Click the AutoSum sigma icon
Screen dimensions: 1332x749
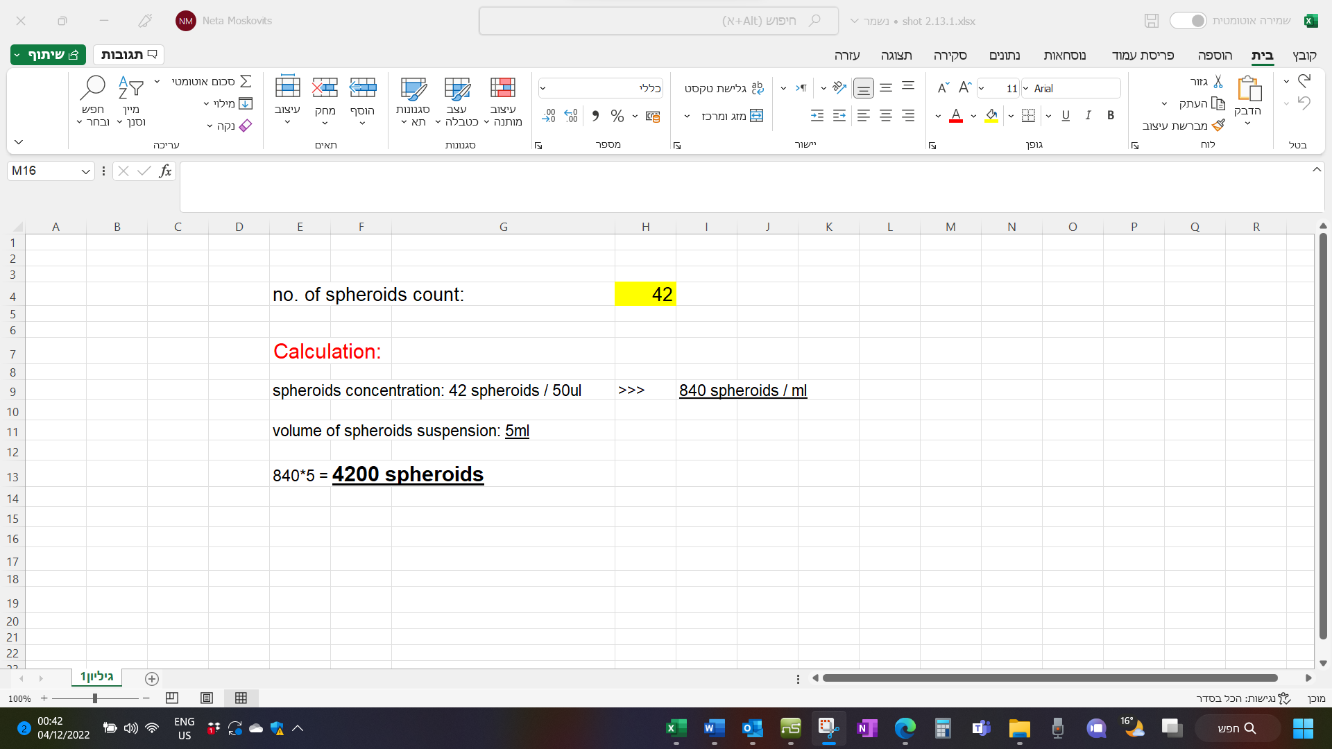246,82
